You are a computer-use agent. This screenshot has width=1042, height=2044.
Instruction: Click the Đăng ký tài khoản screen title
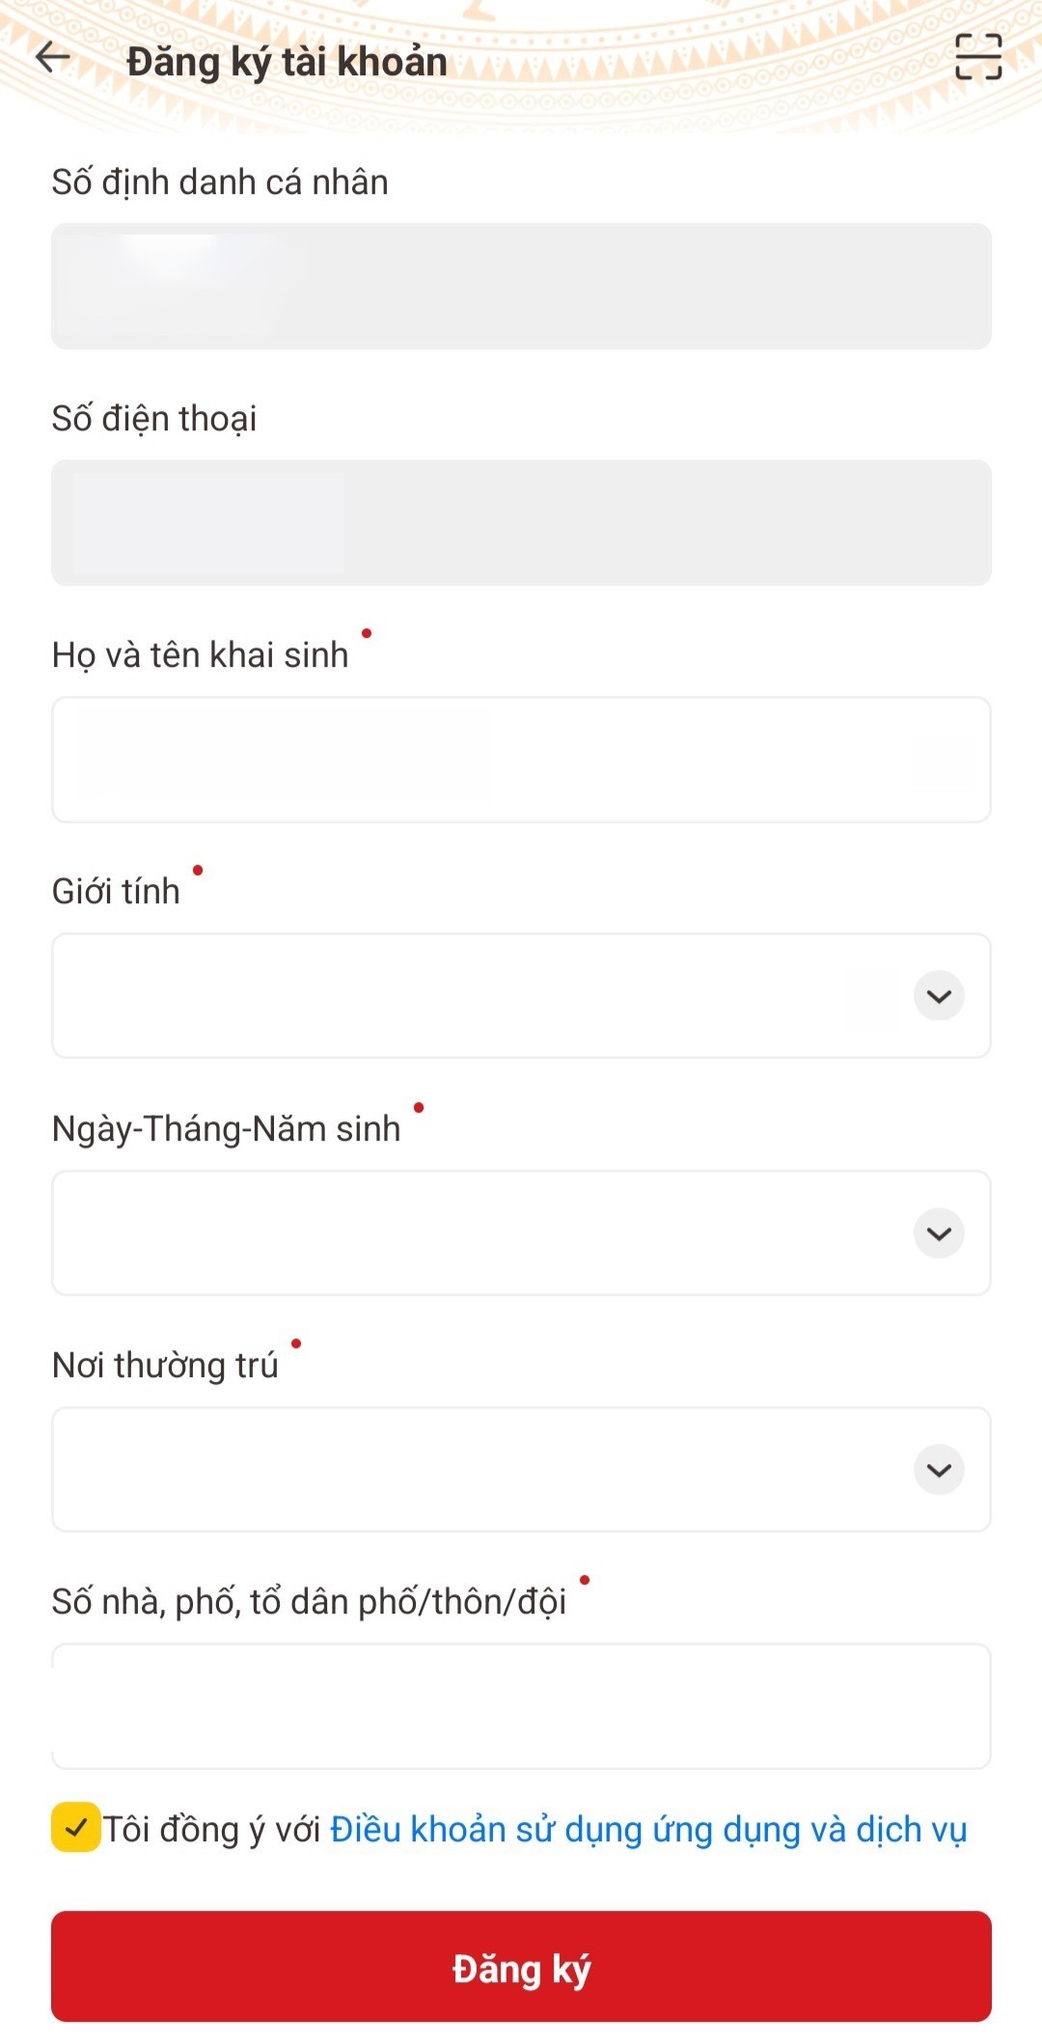point(287,60)
